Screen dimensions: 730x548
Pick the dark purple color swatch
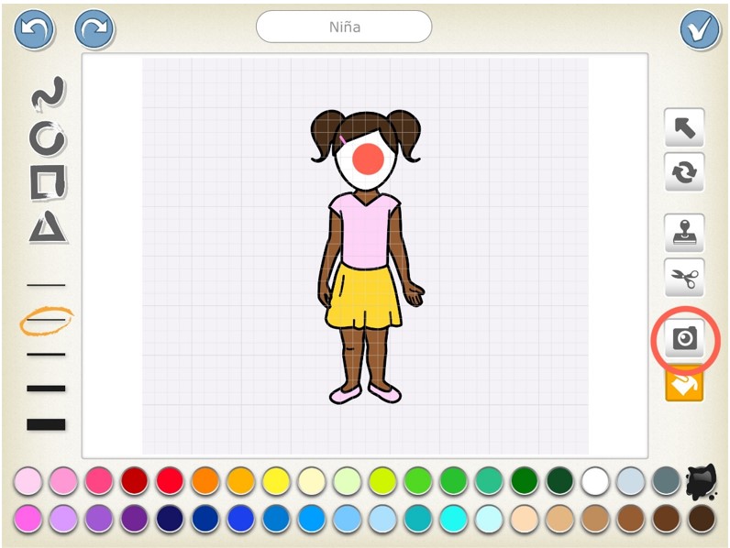[x=134, y=519]
